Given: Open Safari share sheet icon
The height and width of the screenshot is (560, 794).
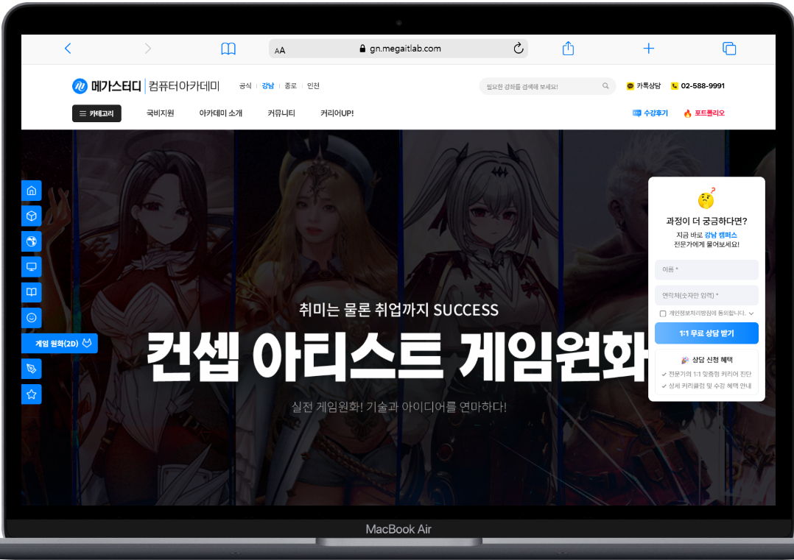Looking at the screenshot, I should click(568, 49).
